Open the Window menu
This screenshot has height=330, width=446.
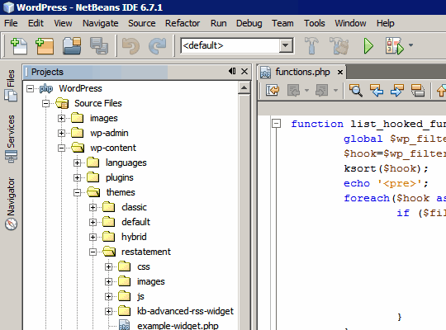(x=350, y=23)
